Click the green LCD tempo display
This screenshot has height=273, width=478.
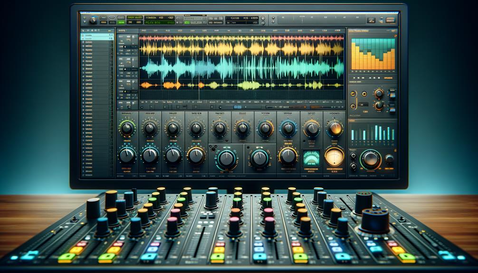(160, 22)
